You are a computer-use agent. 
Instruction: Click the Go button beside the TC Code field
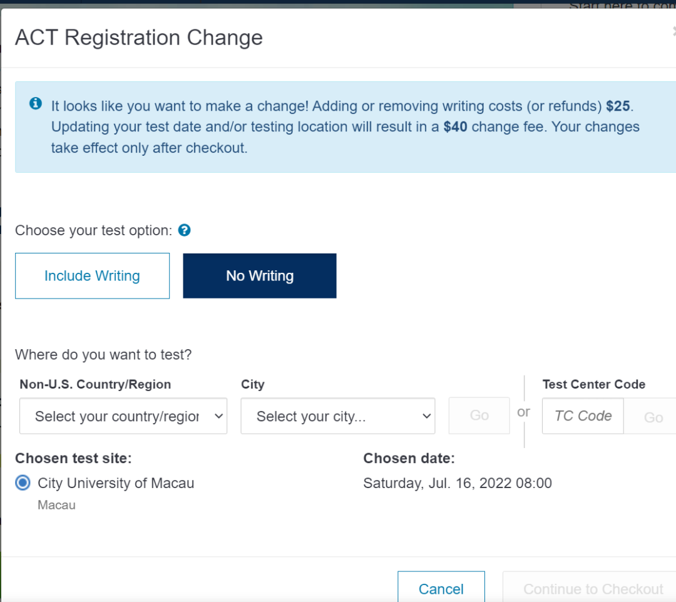(x=650, y=416)
